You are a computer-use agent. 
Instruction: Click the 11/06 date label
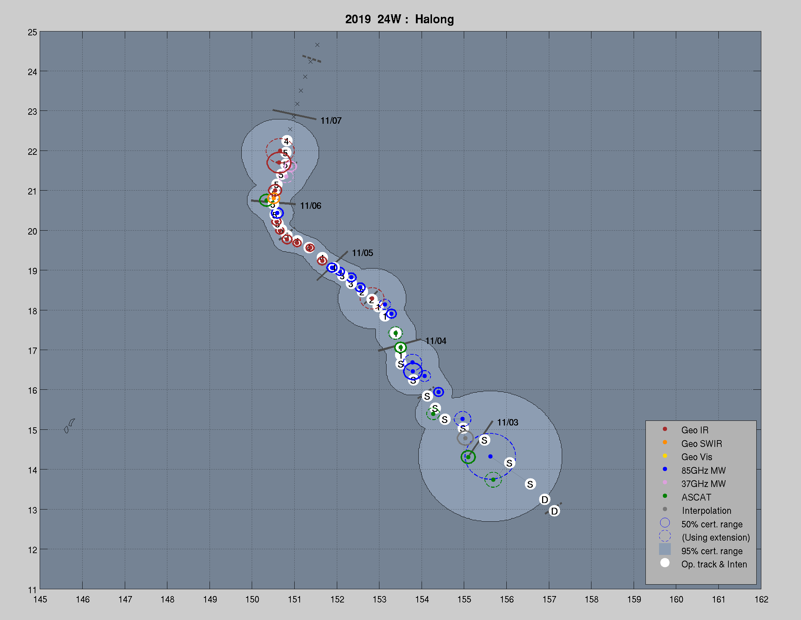pyautogui.click(x=310, y=206)
